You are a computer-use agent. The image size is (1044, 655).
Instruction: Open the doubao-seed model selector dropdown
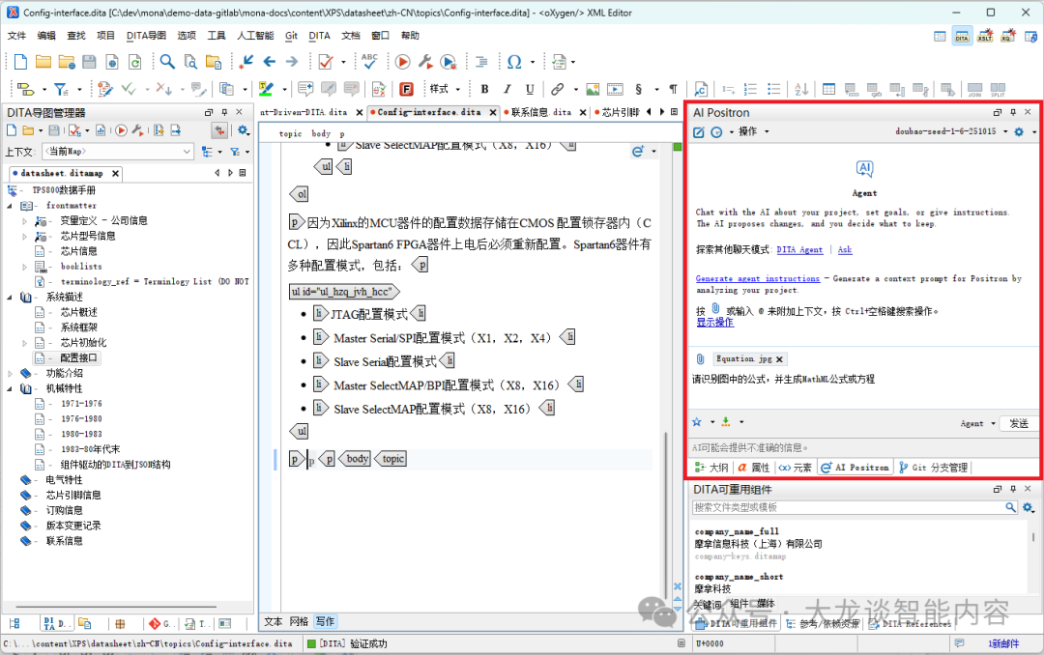[951, 131]
